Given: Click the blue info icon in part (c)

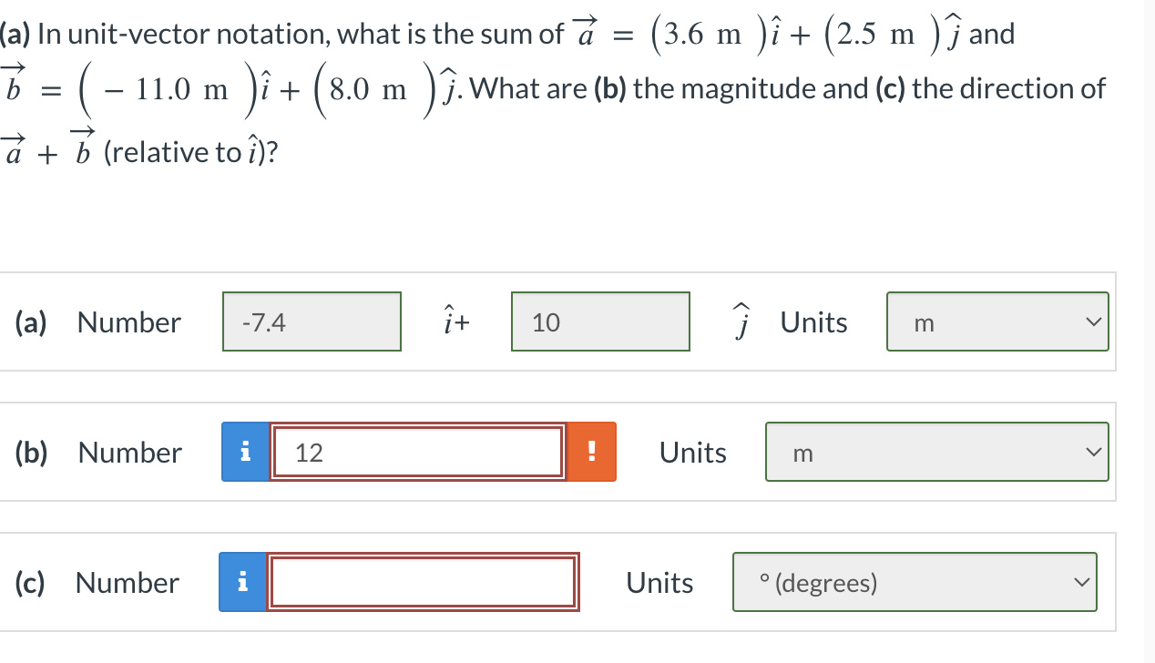Looking at the screenshot, I should 241,582.
